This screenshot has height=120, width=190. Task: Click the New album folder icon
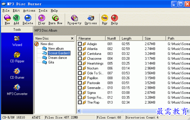click(45, 49)
